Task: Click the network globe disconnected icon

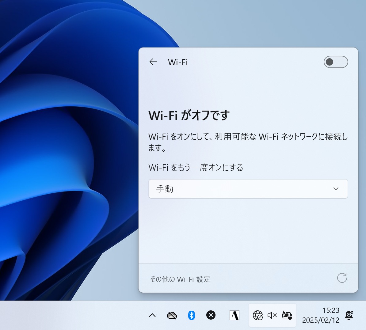Action: coord(258,315)
